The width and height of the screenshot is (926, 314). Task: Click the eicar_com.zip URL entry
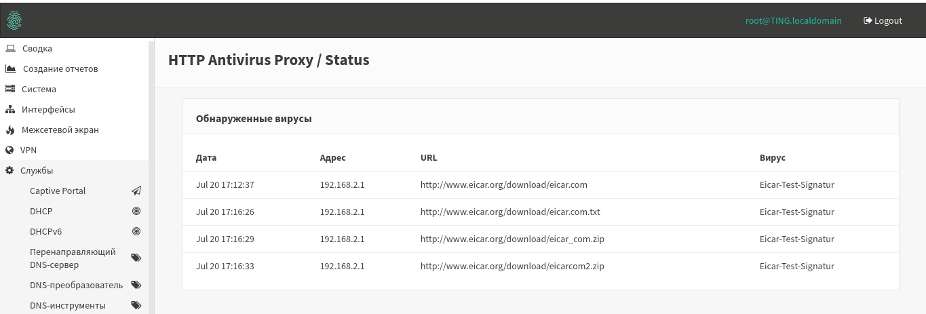(x=512, y=239)
